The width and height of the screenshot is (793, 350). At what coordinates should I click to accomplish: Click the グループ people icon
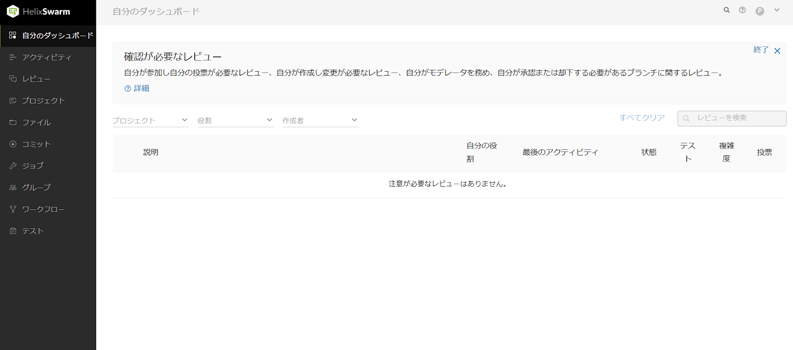[13, 187]
